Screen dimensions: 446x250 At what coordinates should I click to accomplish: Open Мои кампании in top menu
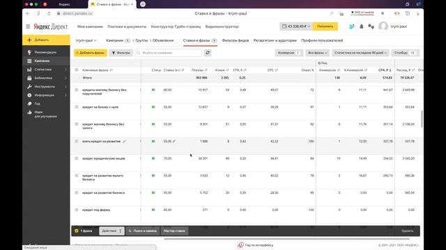tap(90, 26)
